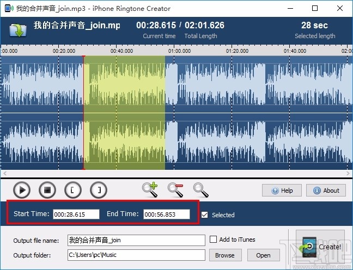Click the Output folder path field
Screen dimensions: 353x270
(136, 255)
